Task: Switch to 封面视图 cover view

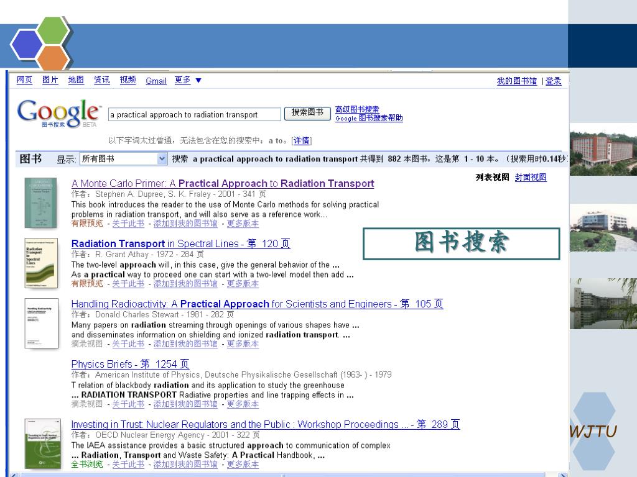Action: click(x=531, y=177)
